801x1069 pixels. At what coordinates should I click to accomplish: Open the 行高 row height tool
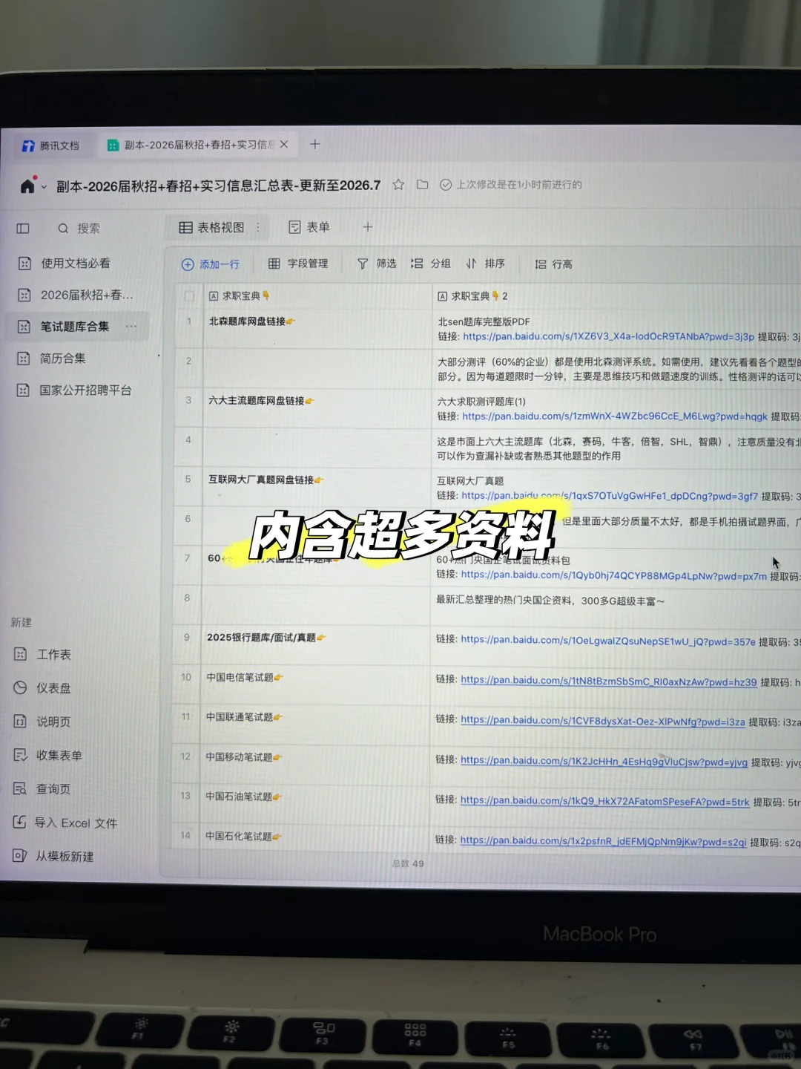click(553, 264)
